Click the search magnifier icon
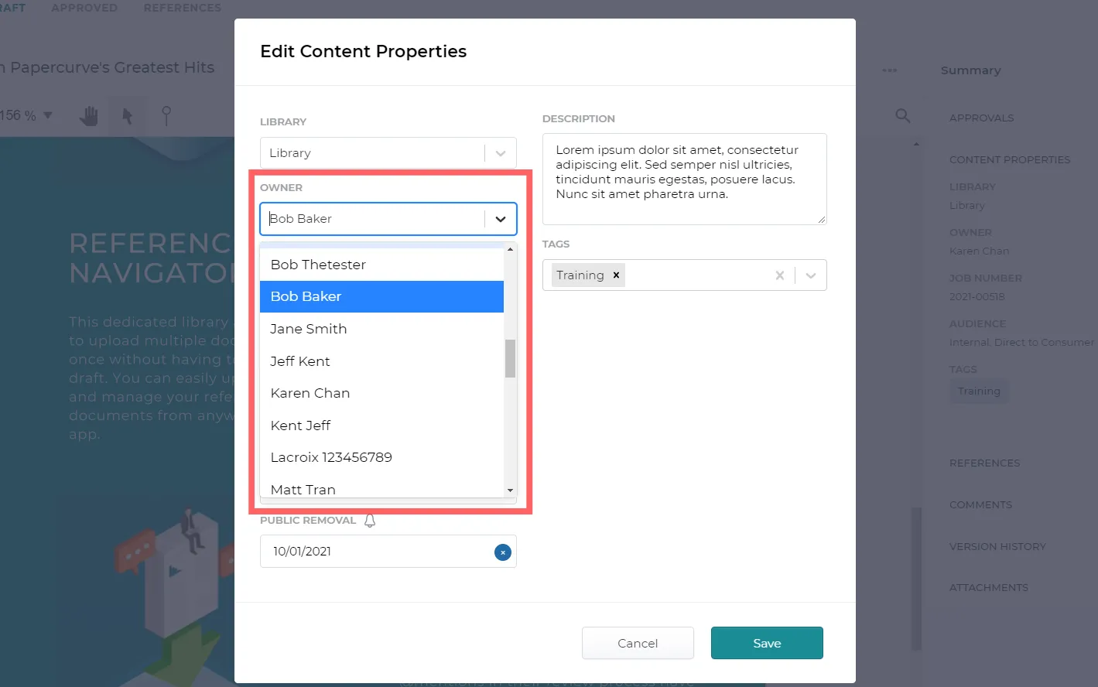 (x=902, y=115)
